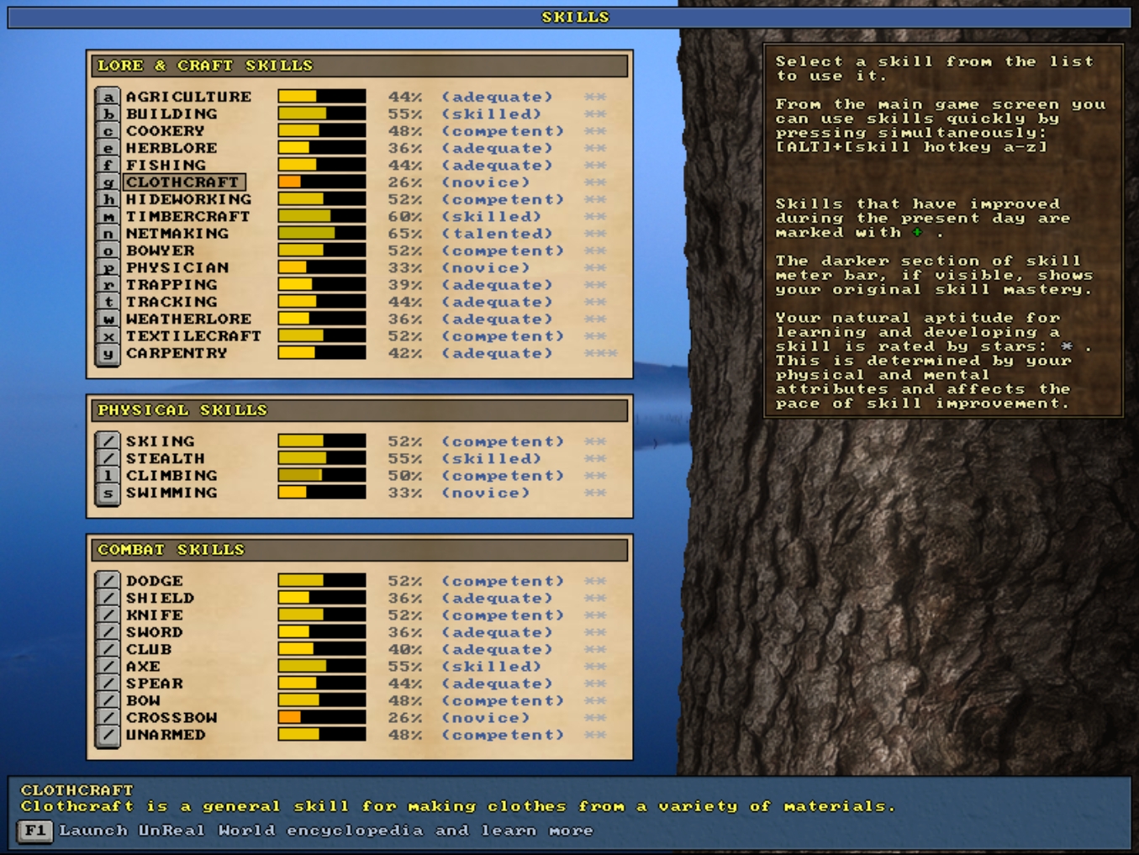Choose Cookery from the skills list
Viewport: 1139px width, 855px height.
pos(165,131)
